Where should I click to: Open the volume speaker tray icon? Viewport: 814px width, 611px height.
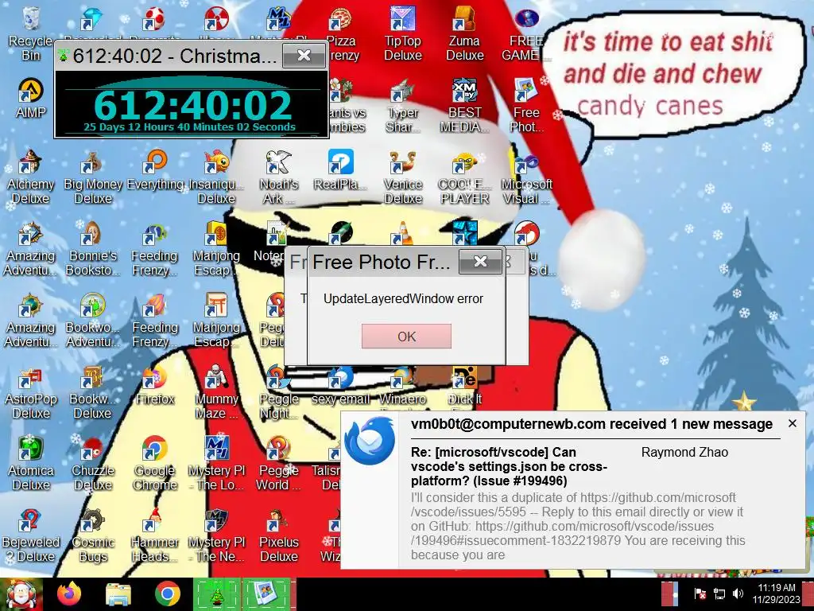(738, 593)
